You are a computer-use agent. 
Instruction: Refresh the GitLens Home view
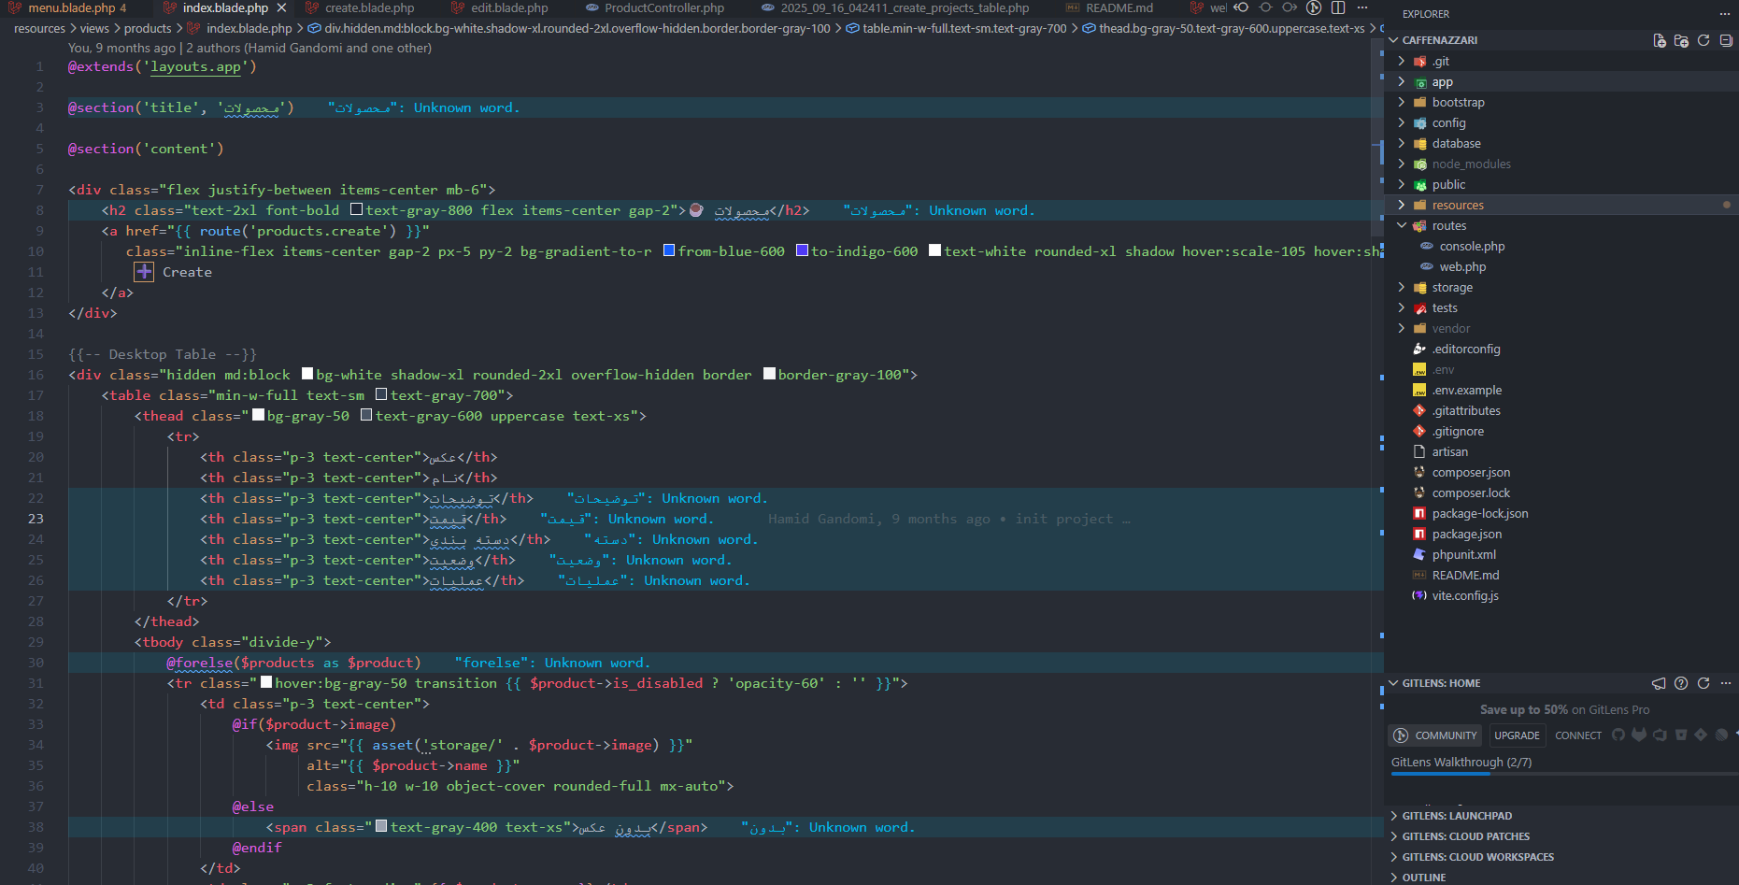coord(1703,683)
